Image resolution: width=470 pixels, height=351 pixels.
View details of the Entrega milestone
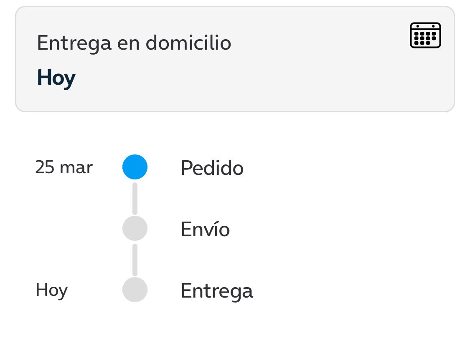(x=216, y=291)
